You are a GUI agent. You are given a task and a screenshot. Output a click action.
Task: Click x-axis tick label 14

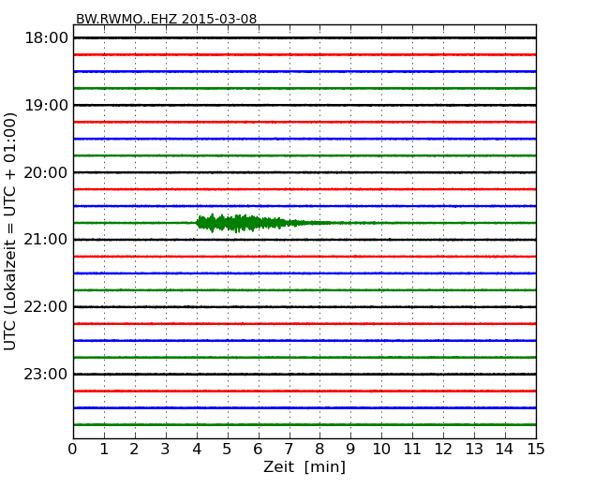[505, 450]
